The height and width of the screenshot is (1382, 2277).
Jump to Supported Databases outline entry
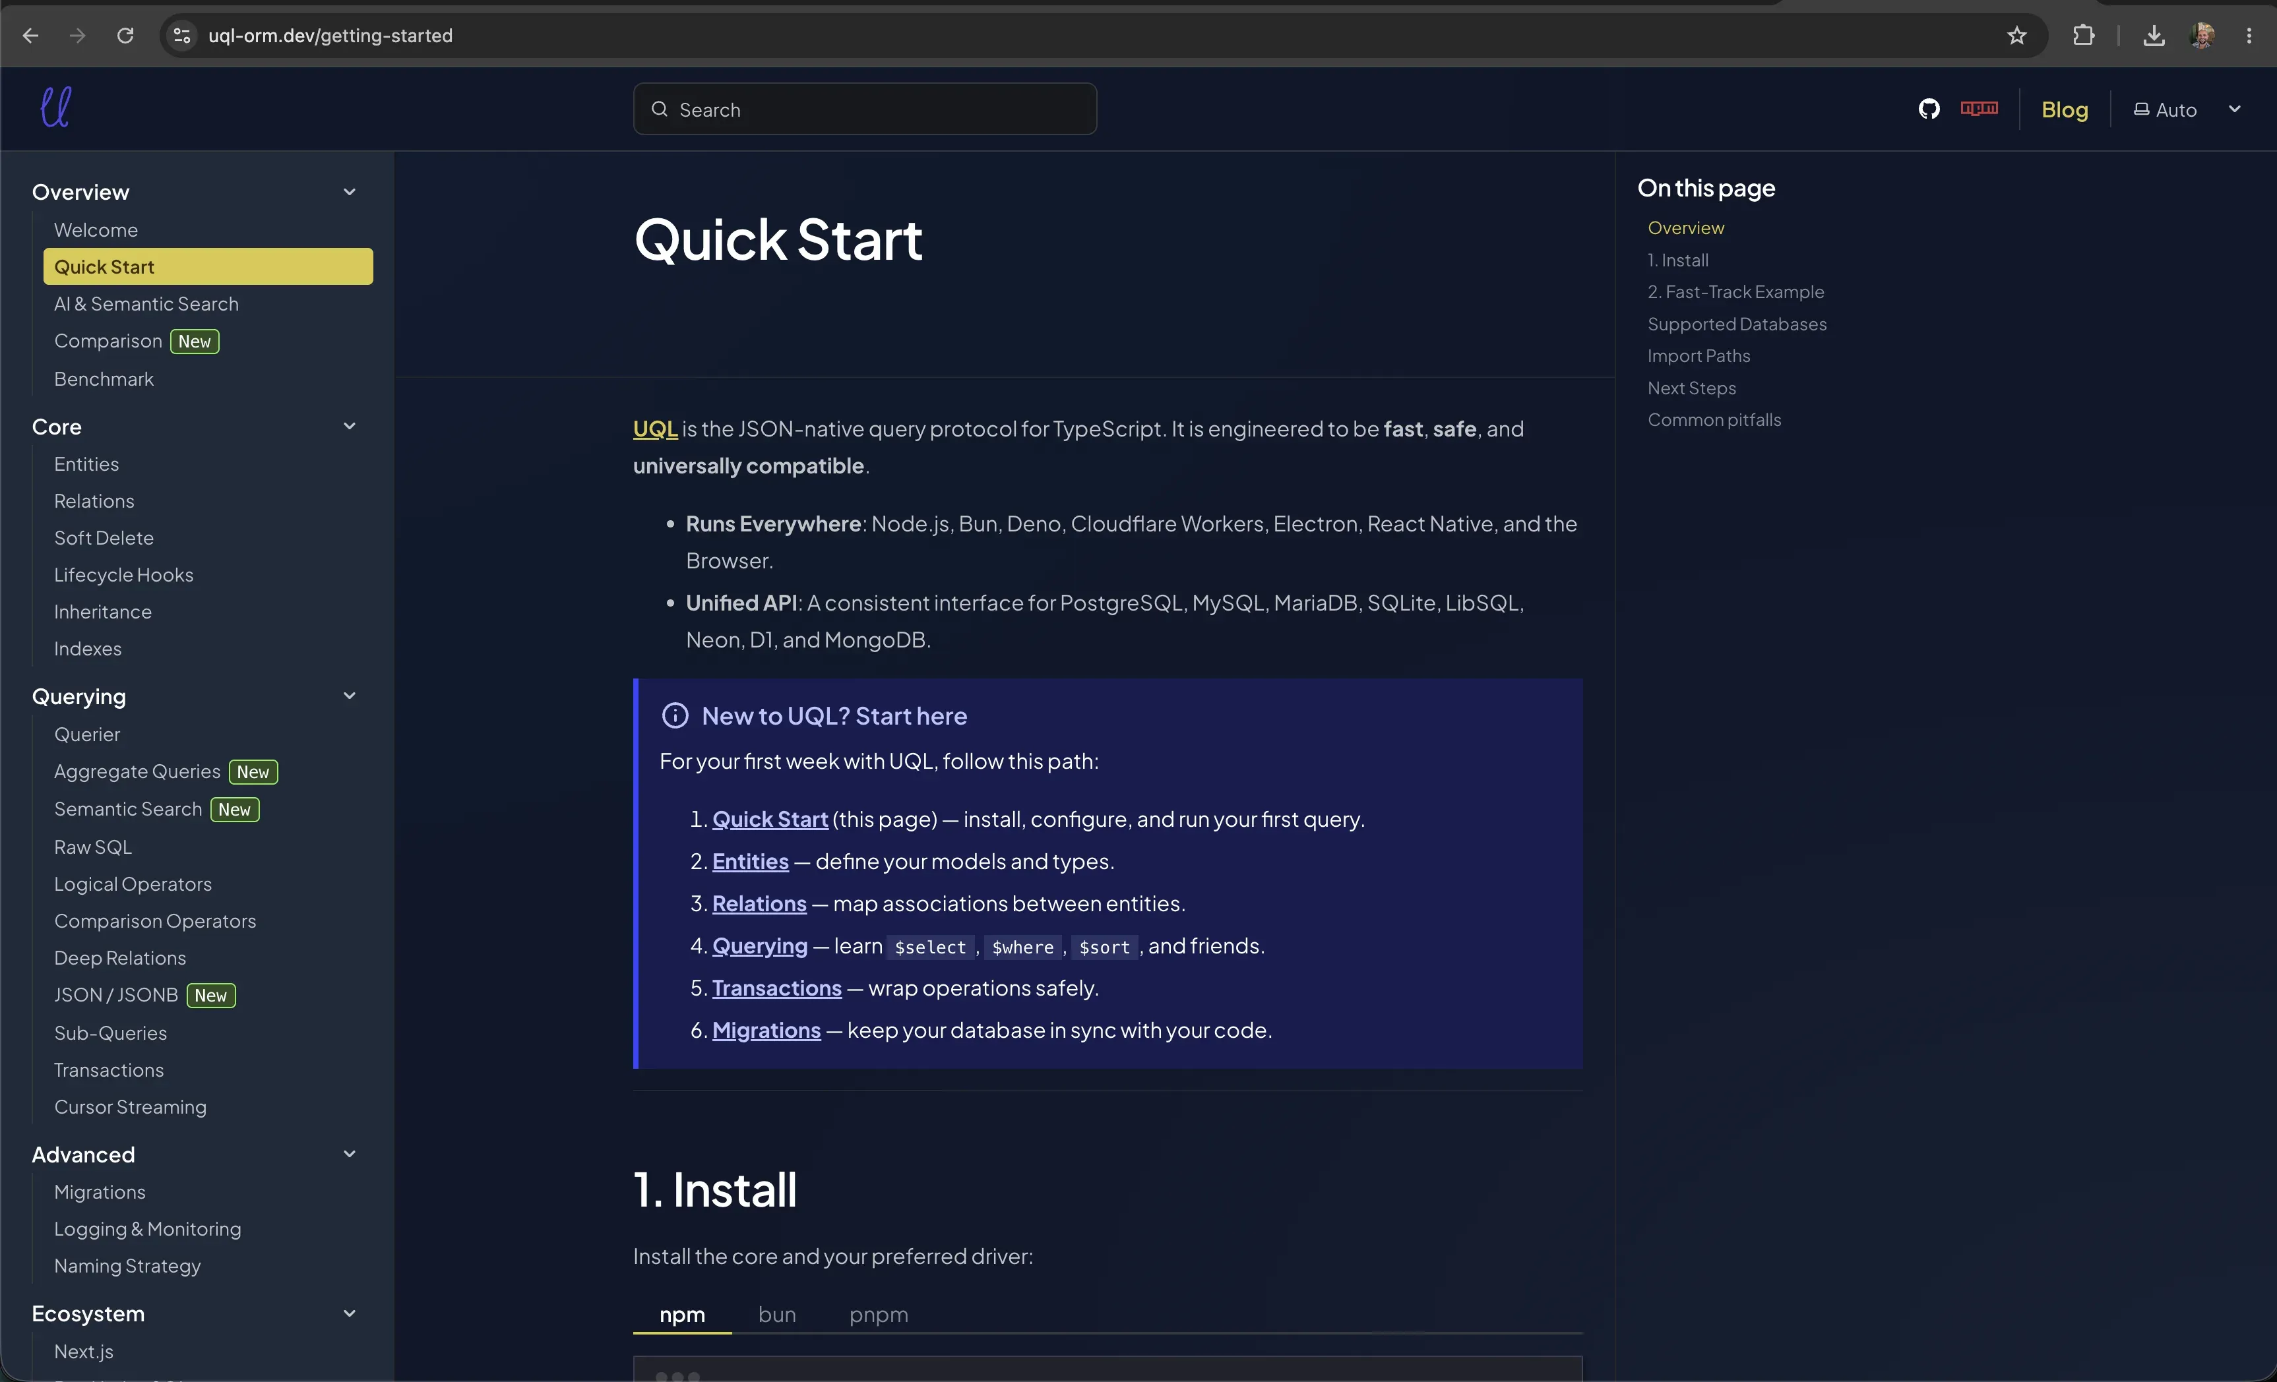point(1737,324)
